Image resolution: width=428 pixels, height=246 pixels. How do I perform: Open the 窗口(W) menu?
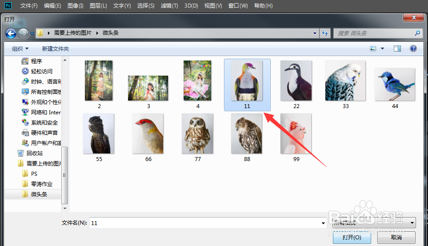(x=238, y=5)
